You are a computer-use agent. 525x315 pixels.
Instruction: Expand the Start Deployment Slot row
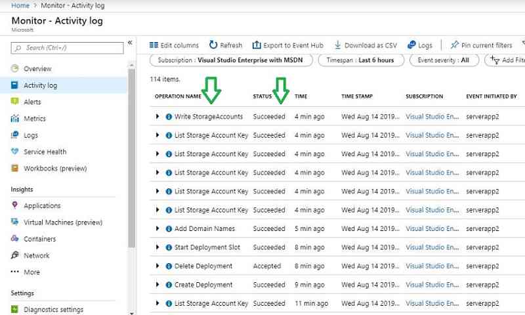pos(157,247)
